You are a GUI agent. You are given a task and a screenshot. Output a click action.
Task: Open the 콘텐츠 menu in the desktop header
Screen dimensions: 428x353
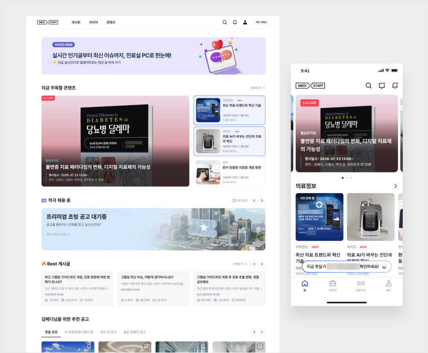[x=111, y=23]
